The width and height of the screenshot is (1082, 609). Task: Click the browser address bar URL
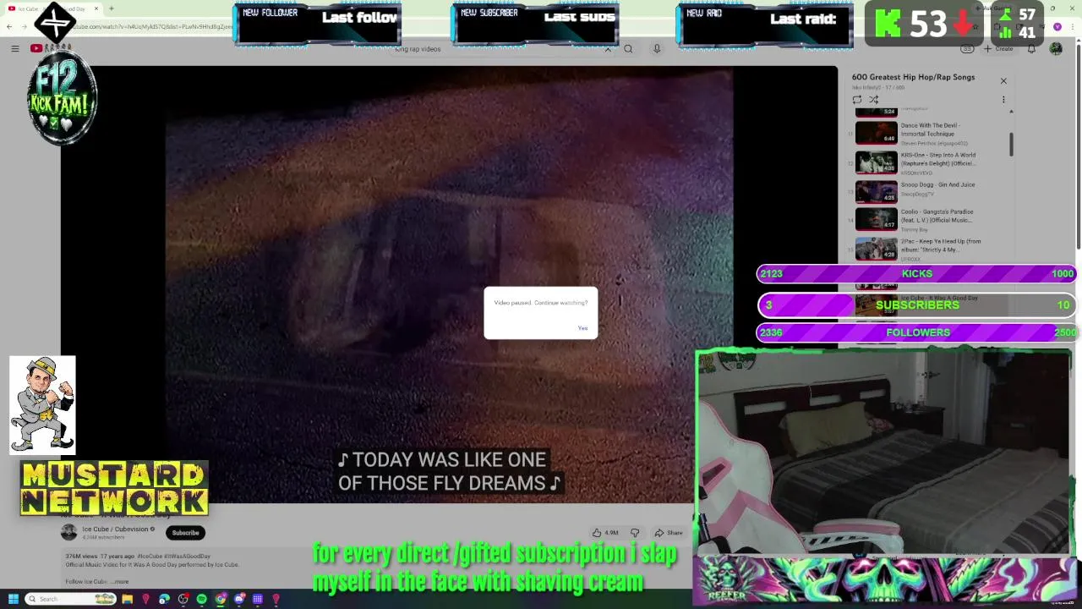[152, 27]
